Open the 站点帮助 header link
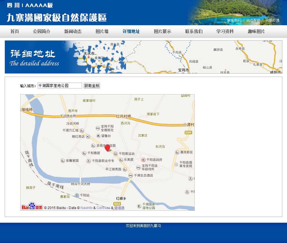Screen dimensions: 287x243 tap(253, 21)
